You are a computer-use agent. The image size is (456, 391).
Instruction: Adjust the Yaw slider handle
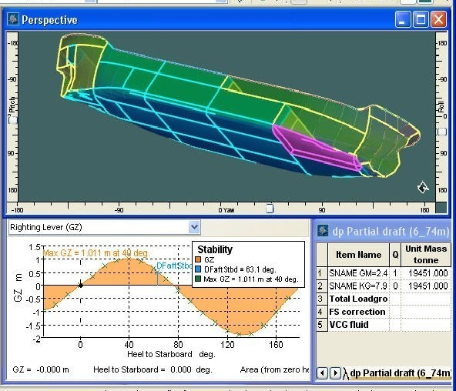(270, 209)
